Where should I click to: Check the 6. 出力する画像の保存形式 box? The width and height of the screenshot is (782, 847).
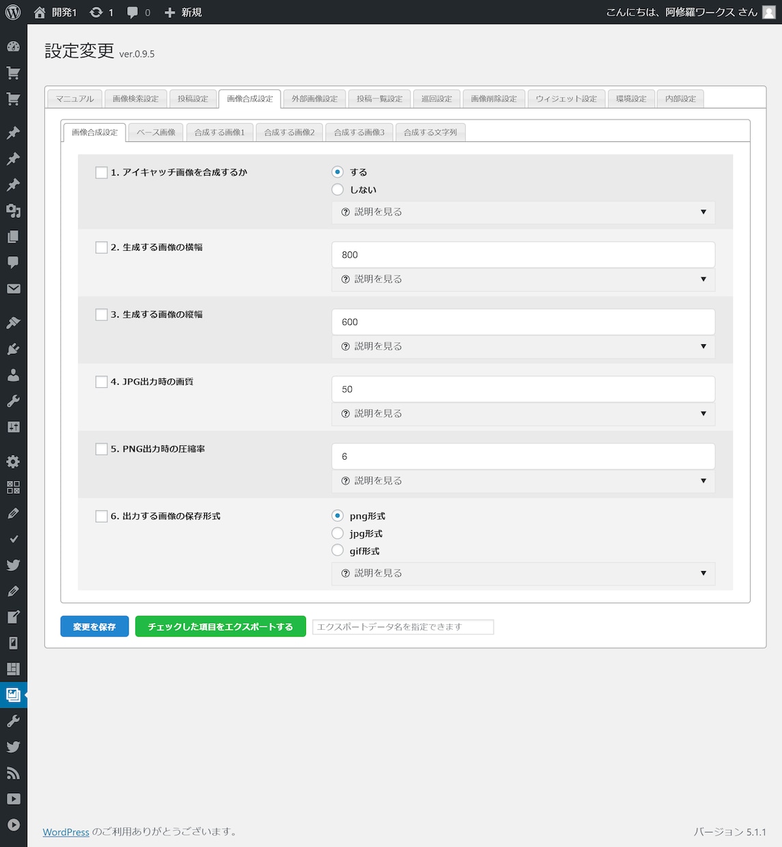101,516
